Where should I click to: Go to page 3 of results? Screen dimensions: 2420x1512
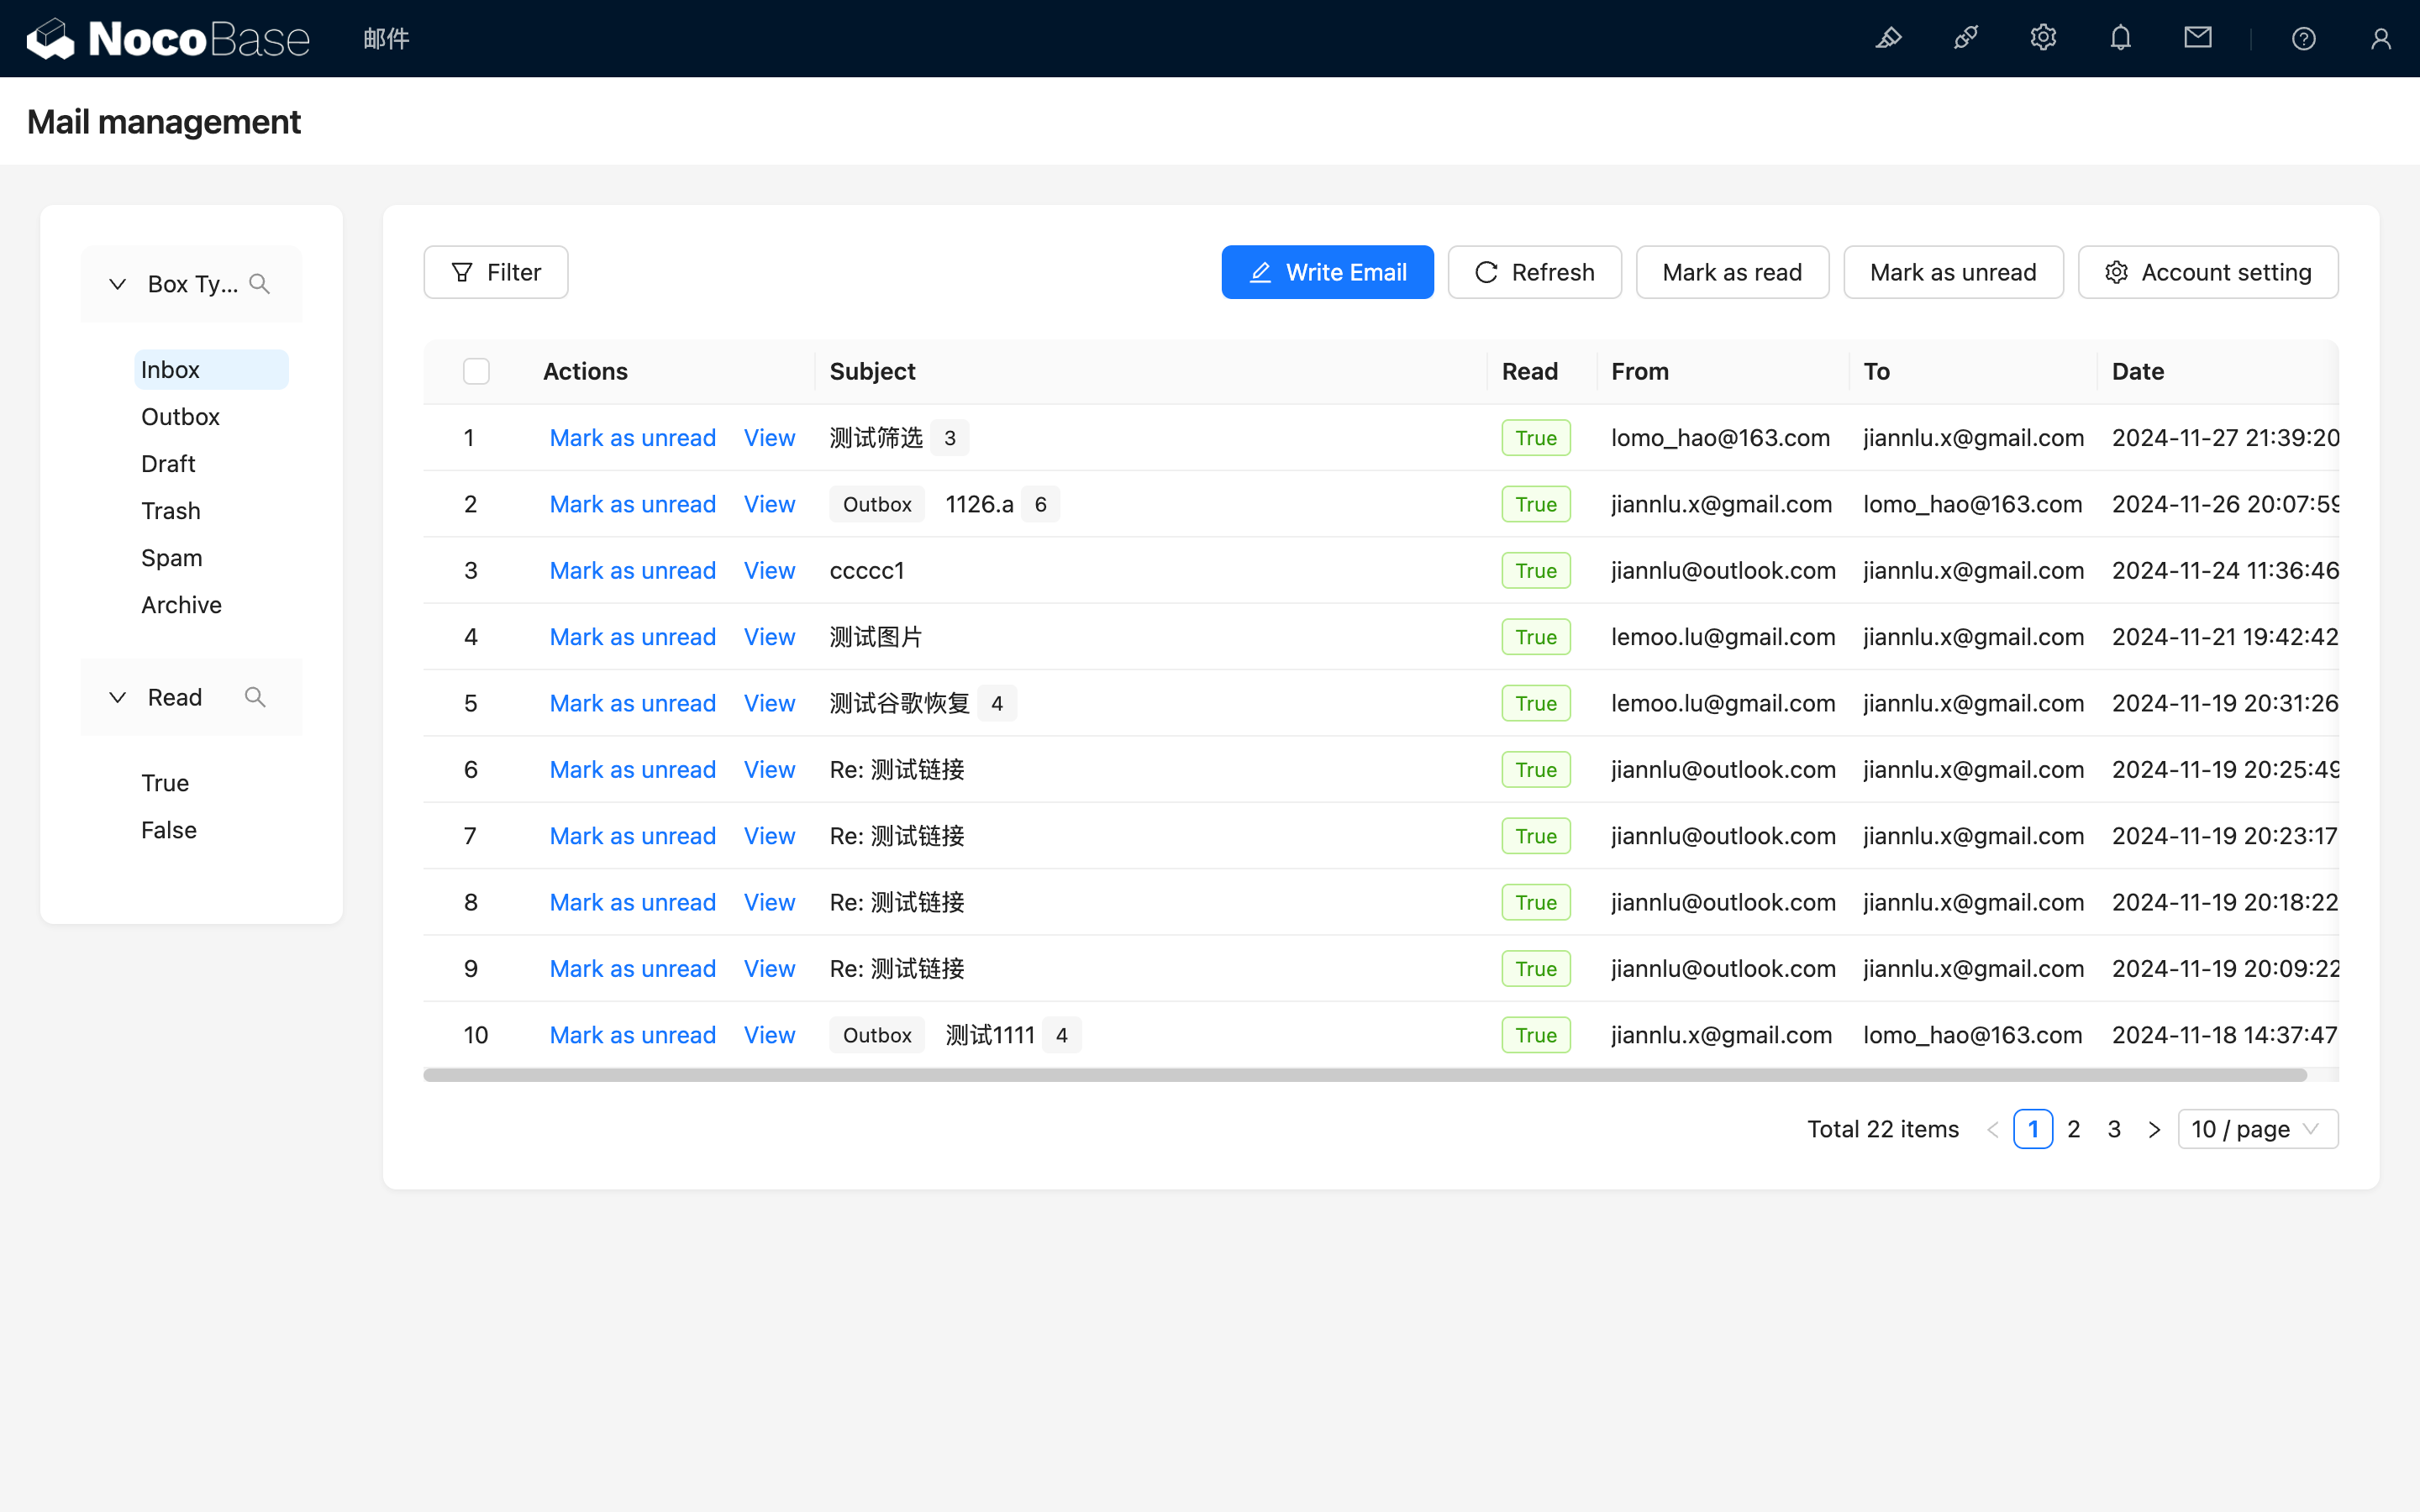click(x=2114, y=1129)
